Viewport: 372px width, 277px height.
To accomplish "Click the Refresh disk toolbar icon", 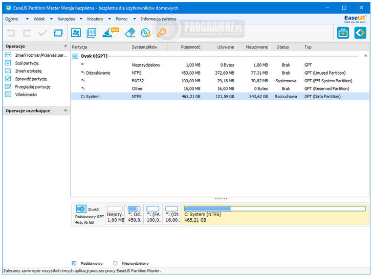I will [x=58, y=33].
